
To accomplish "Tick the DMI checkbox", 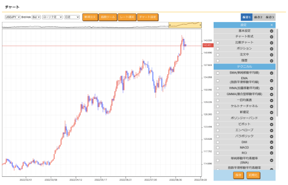I will click(217, 142).
